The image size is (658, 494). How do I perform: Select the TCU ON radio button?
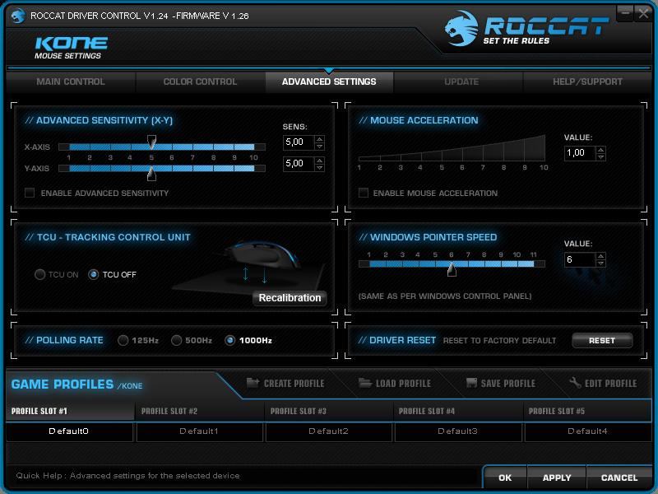pyautogui.click(x=39, y=274)
